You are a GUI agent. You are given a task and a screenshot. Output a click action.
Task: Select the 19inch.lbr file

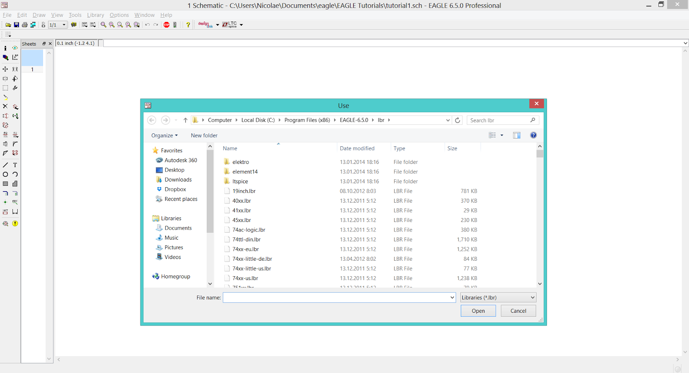[244, 191]
